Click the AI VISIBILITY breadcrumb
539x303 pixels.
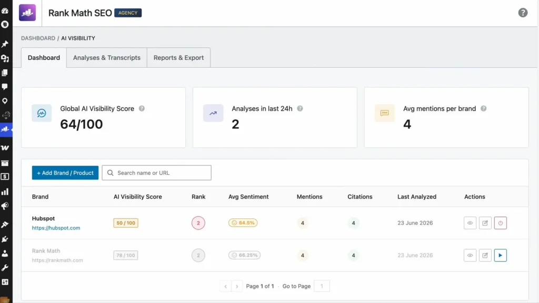(x=78, y=38)
